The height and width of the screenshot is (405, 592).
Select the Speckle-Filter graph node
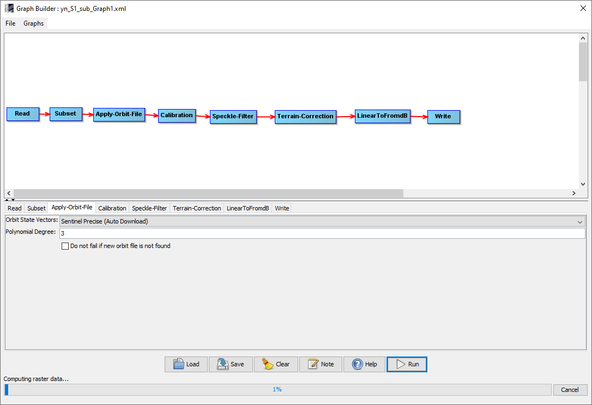pyautogui.click(x=233, y=117)
